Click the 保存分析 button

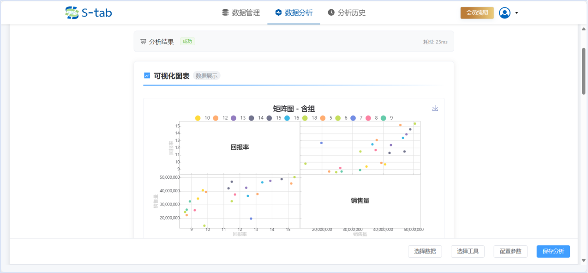(x=553, y=251)
